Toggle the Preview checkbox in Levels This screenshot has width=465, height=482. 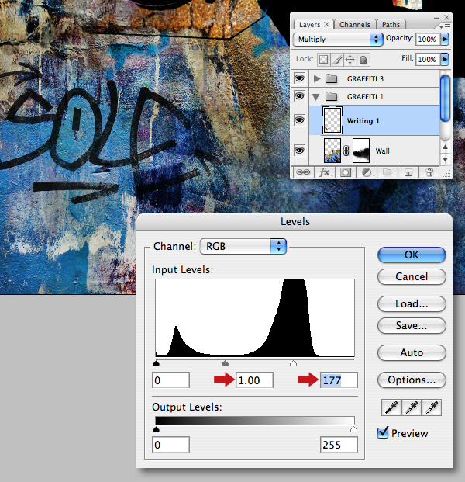(x=383, y=433)
